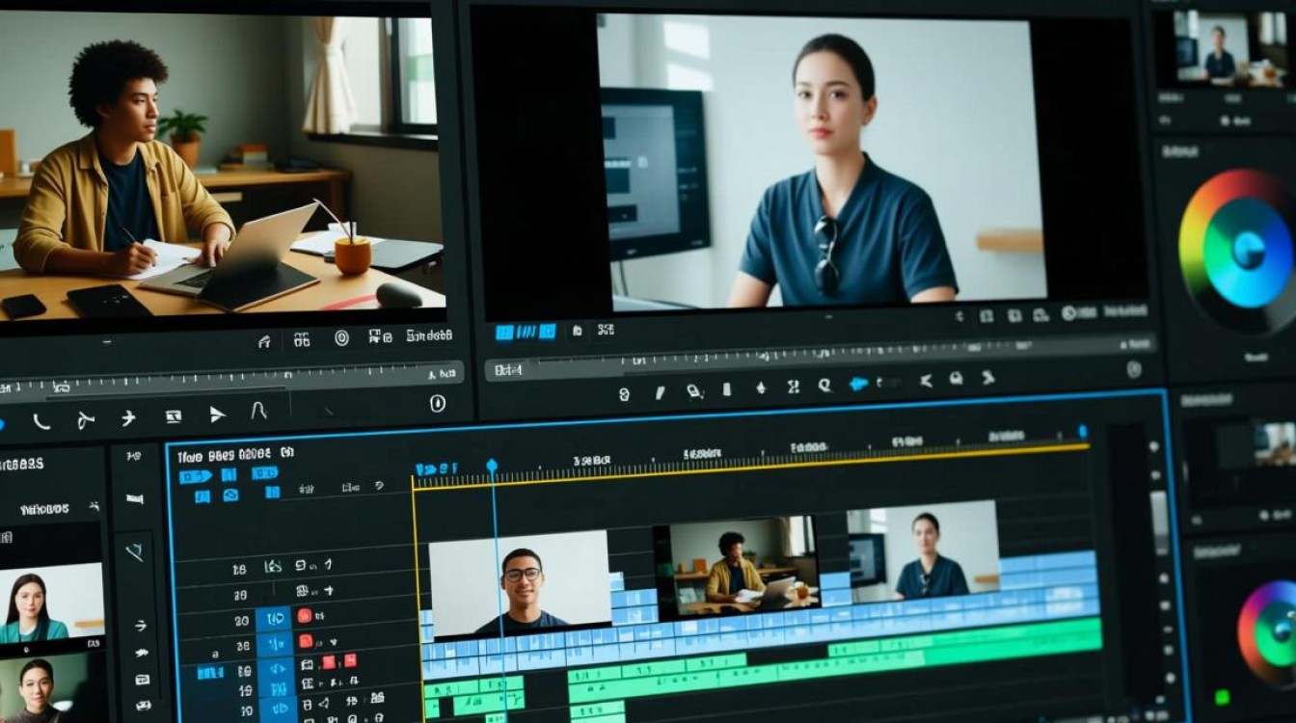
Task: Toggle the upper red button in the track headers
Action: (x=304, y=615)
